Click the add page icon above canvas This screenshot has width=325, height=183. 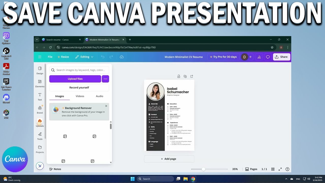pos(192,76)
